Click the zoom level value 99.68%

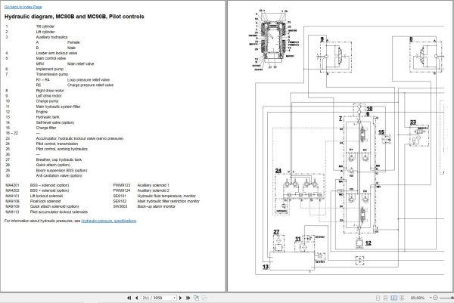(x=418, y=298)
